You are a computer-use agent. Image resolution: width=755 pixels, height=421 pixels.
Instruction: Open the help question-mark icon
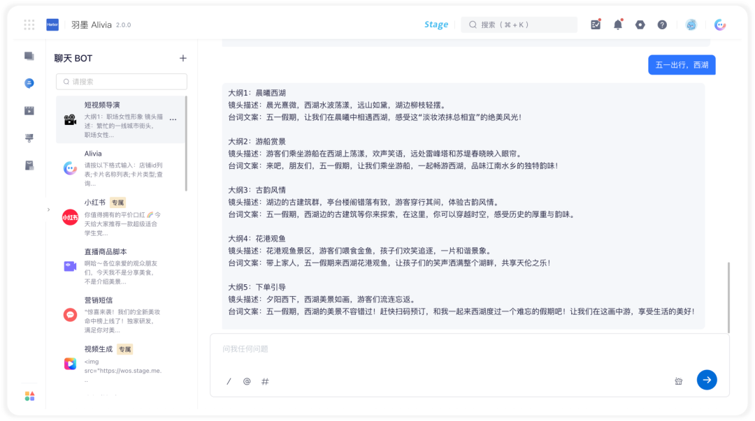(x=662, y=24)
